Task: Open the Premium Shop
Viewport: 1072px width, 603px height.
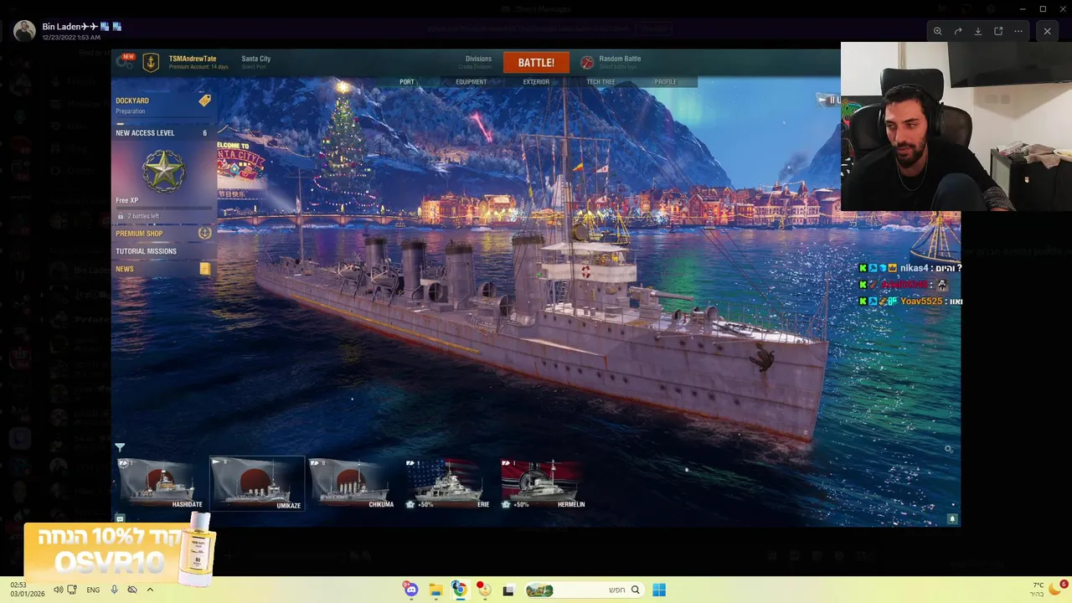Action: tap(164, 233)
